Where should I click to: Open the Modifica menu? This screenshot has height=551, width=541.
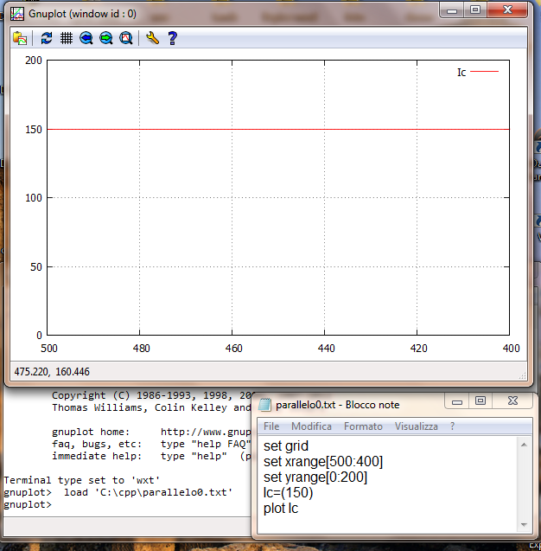tap(311, 426)
